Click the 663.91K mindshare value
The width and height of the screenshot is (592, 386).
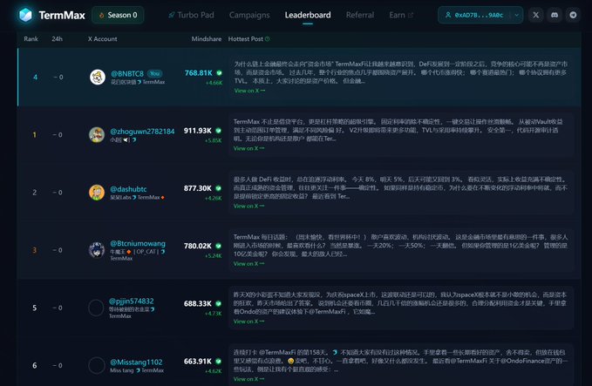197,361
